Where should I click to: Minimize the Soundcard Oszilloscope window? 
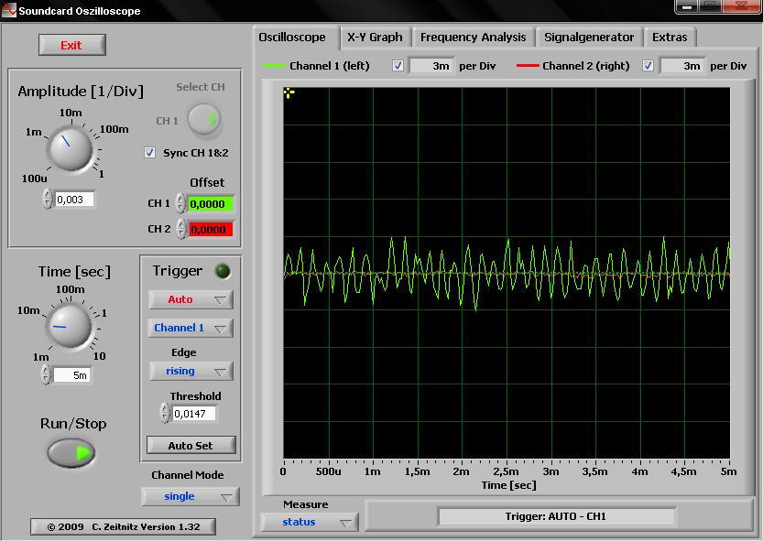click(x=687, y=6)
